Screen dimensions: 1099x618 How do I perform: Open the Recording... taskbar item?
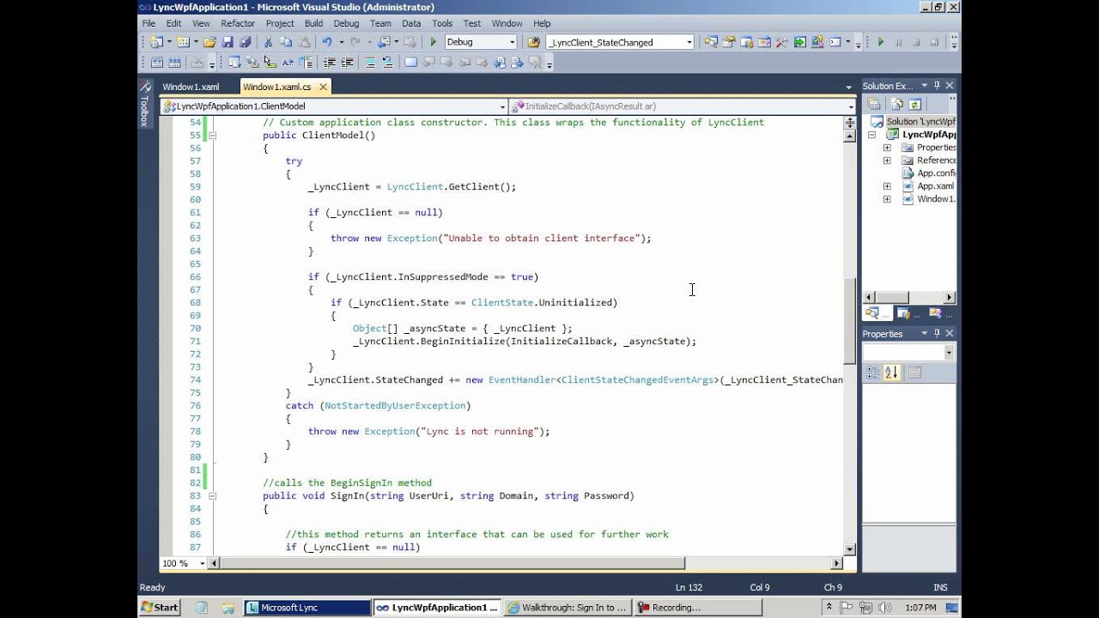697,608
